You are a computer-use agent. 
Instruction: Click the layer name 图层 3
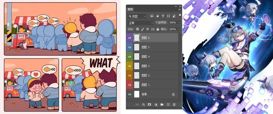(x=146, y=66)
